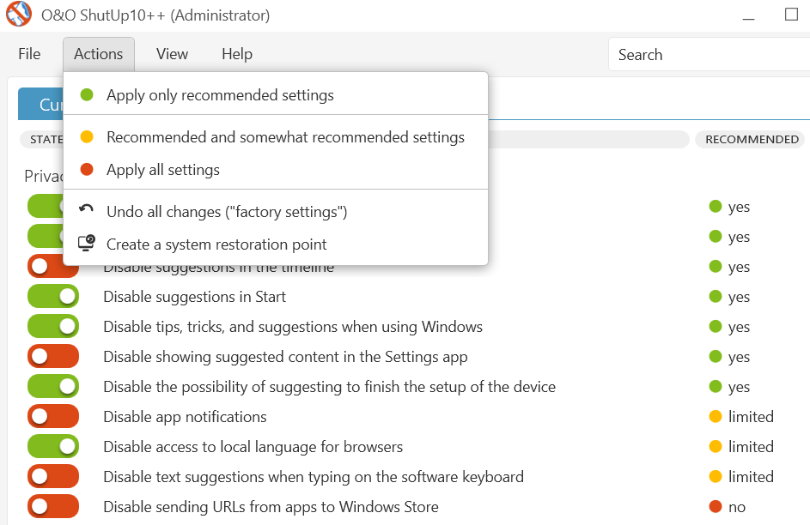Click the window title "O&O ShutUp10++ (Administrator)"

click(155, 15)
